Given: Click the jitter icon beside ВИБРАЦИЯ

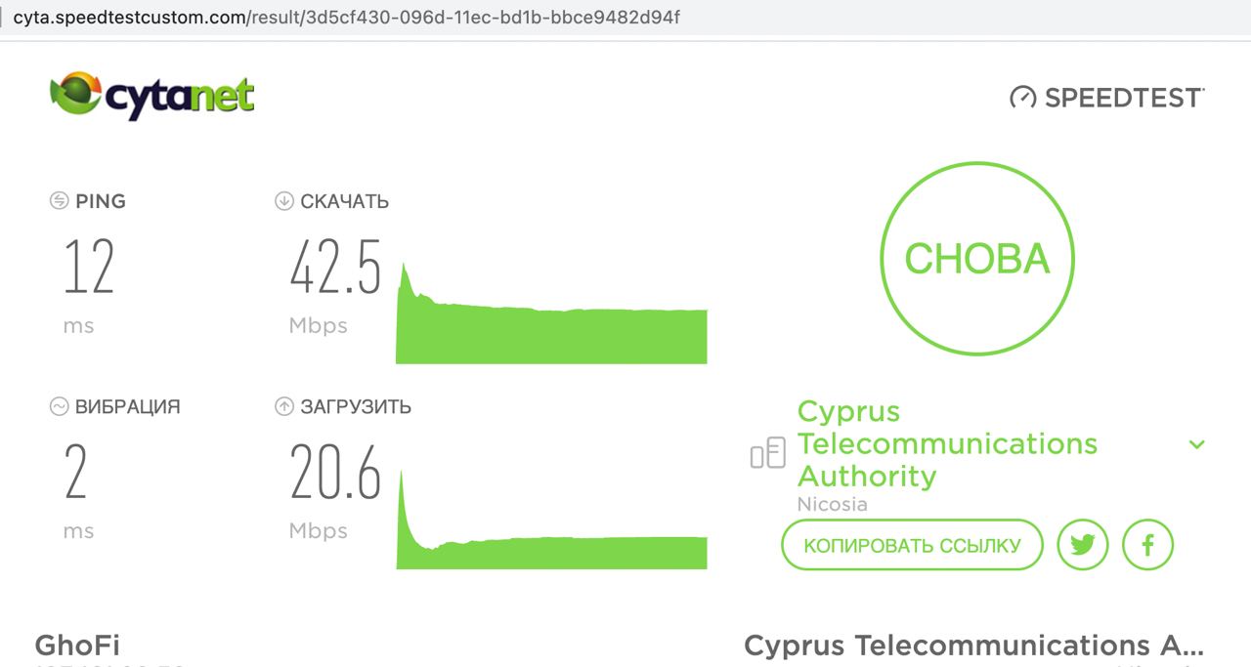Looking at the screenshot, I should 59,406.
